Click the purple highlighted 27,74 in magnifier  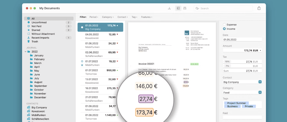pyautogui.click(x=146, y=99)
